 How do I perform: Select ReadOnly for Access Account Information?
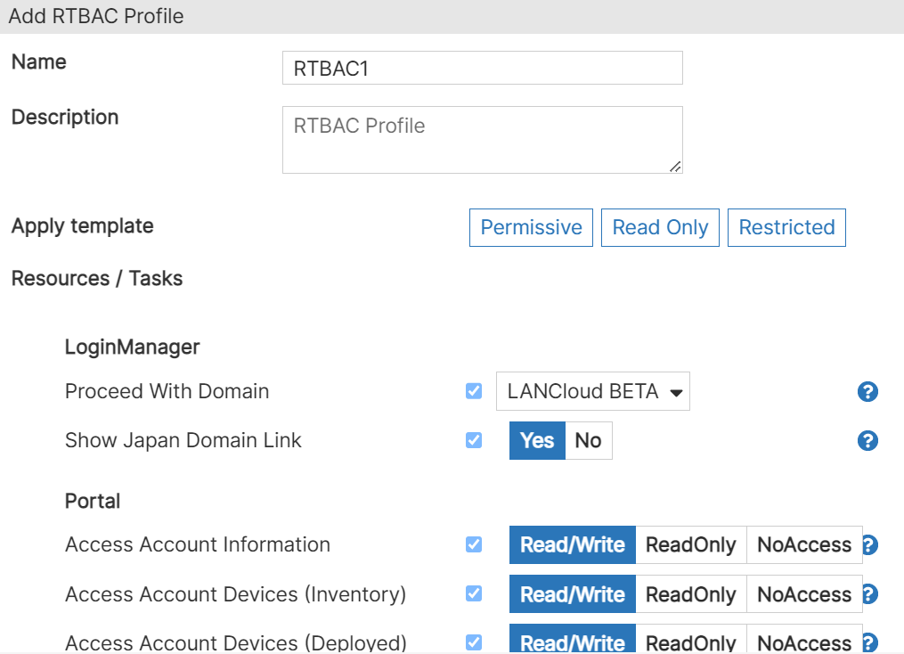[691, 544]
